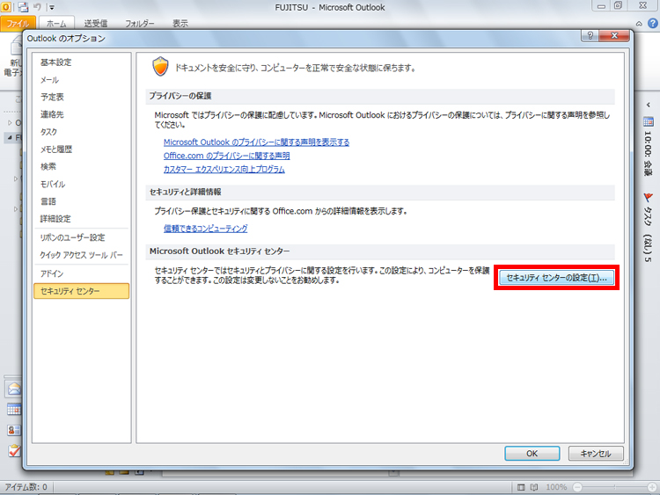Open 信頼できるコンピューティング link

(205, 229)
